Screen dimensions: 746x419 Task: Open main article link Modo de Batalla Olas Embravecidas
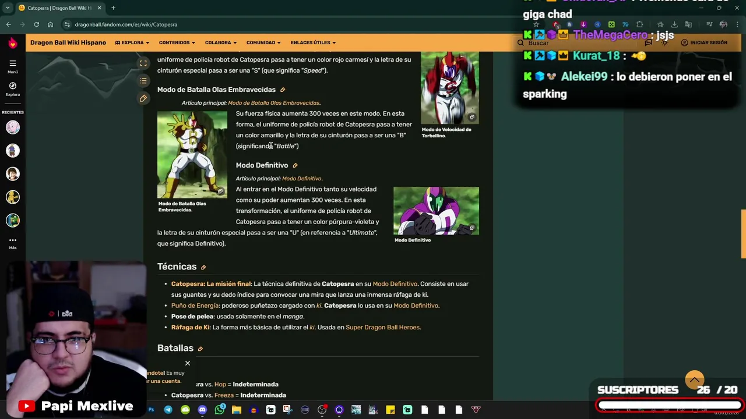click(273, 103)
